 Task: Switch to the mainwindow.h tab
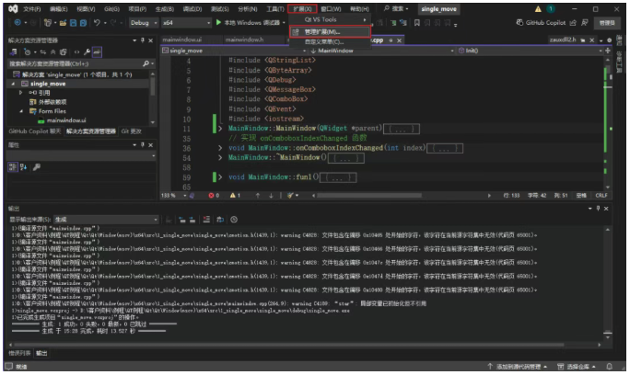click(244, 40)
